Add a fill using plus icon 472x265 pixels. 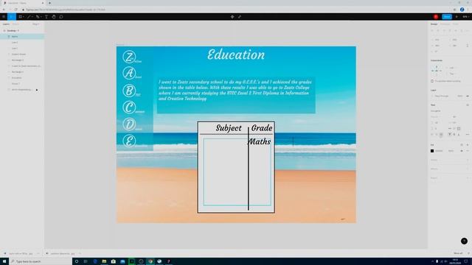click(468, 145)
